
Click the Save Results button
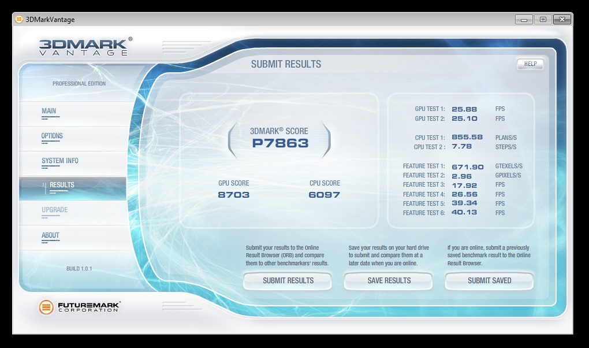[x=389, y=281]
